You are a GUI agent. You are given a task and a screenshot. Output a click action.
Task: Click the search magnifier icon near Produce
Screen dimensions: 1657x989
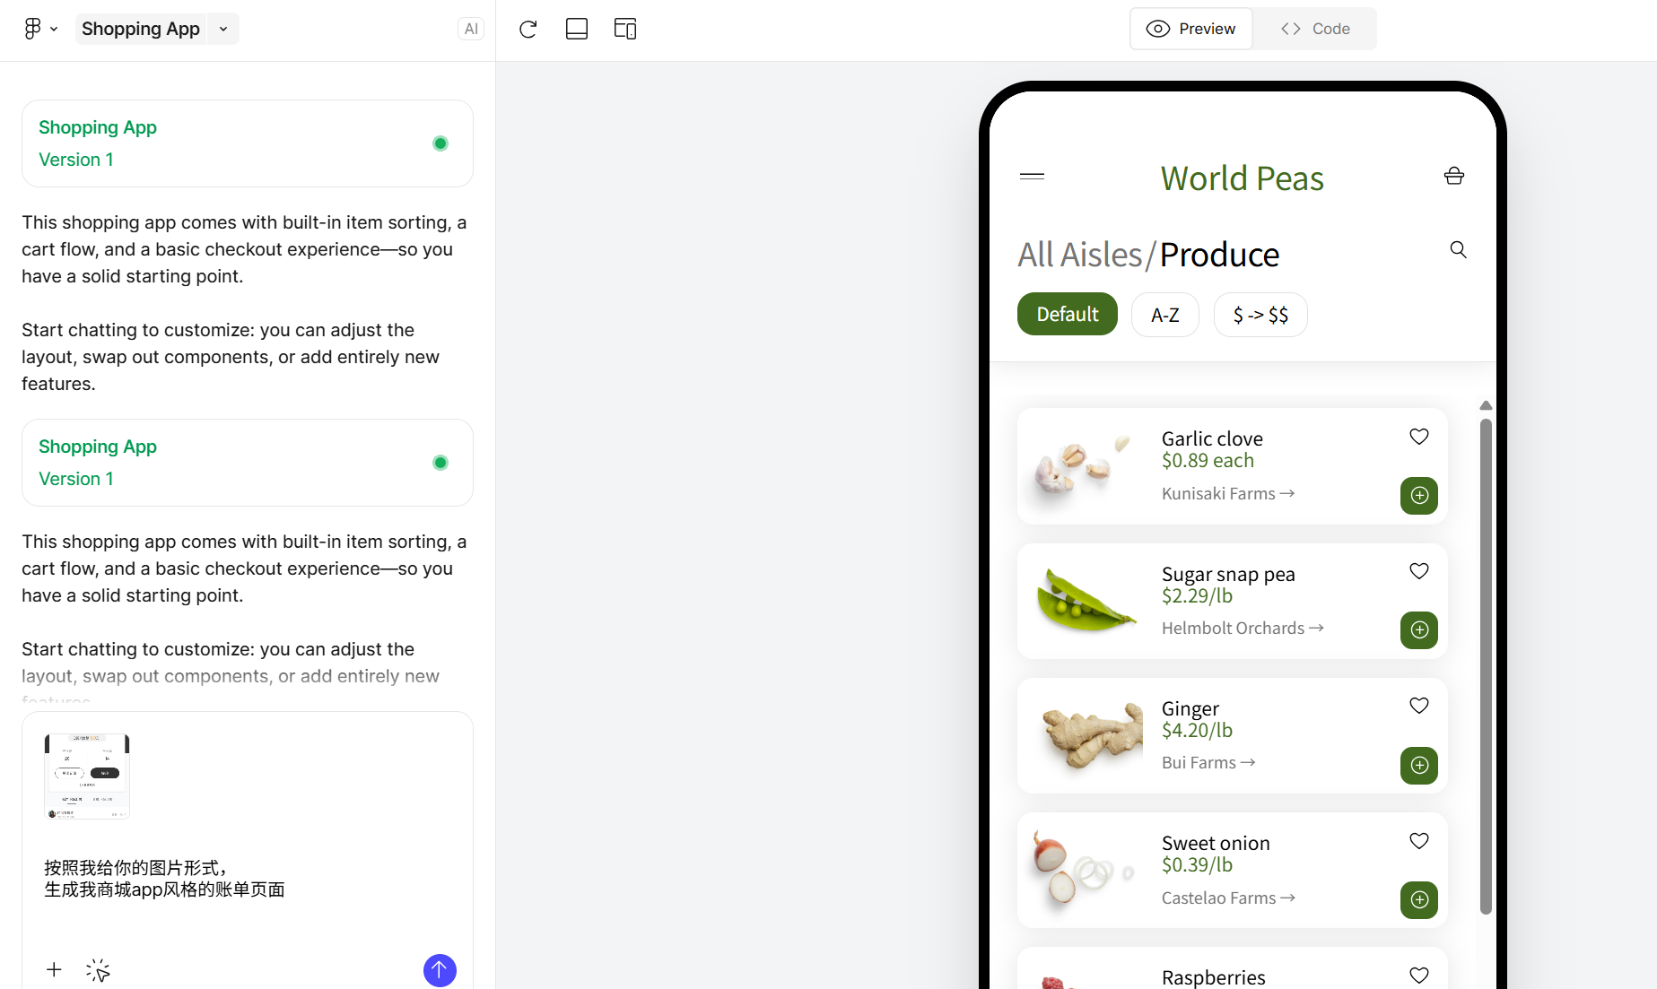coord(1459,249)
